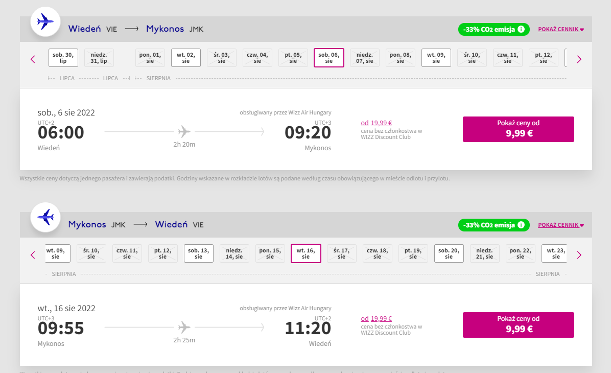Go to previous dates on outbound date strip

pyautogui.click(x=33, y=59)
